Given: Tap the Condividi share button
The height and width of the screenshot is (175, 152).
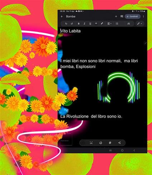Looking at the screenshot, I should [133, 16].
